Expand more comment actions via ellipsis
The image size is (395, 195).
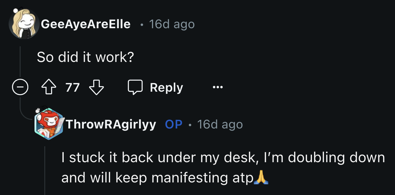tap(217, 87)
